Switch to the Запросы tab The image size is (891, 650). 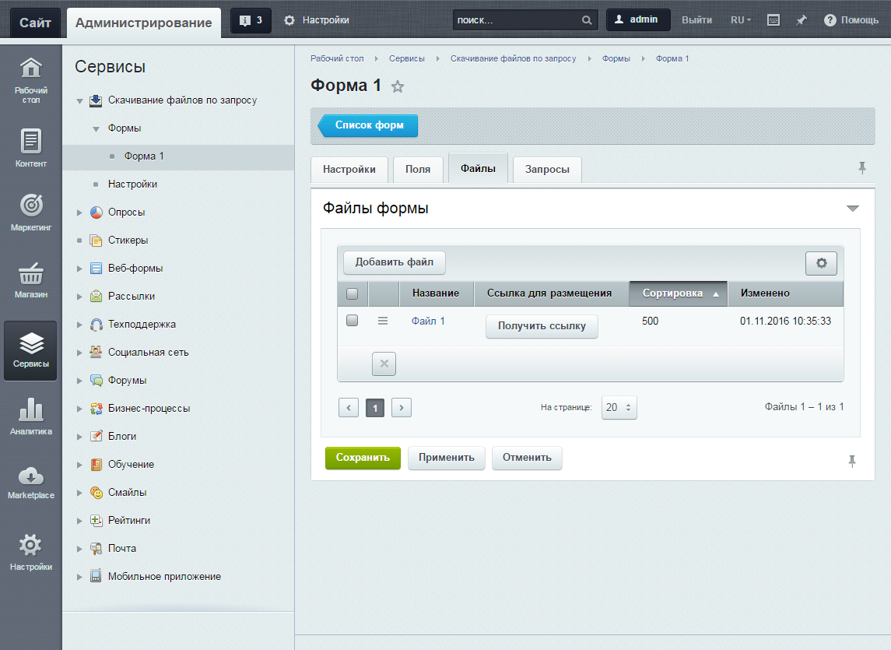tap(547, 170)
